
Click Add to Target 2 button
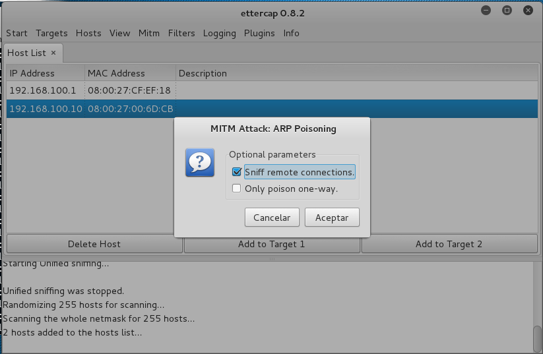click(x=449, y=244)
